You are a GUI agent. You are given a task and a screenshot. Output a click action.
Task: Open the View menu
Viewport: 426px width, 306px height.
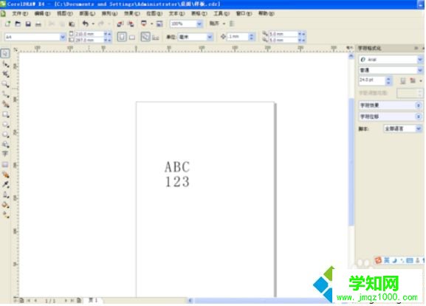(x=65, y=13)
